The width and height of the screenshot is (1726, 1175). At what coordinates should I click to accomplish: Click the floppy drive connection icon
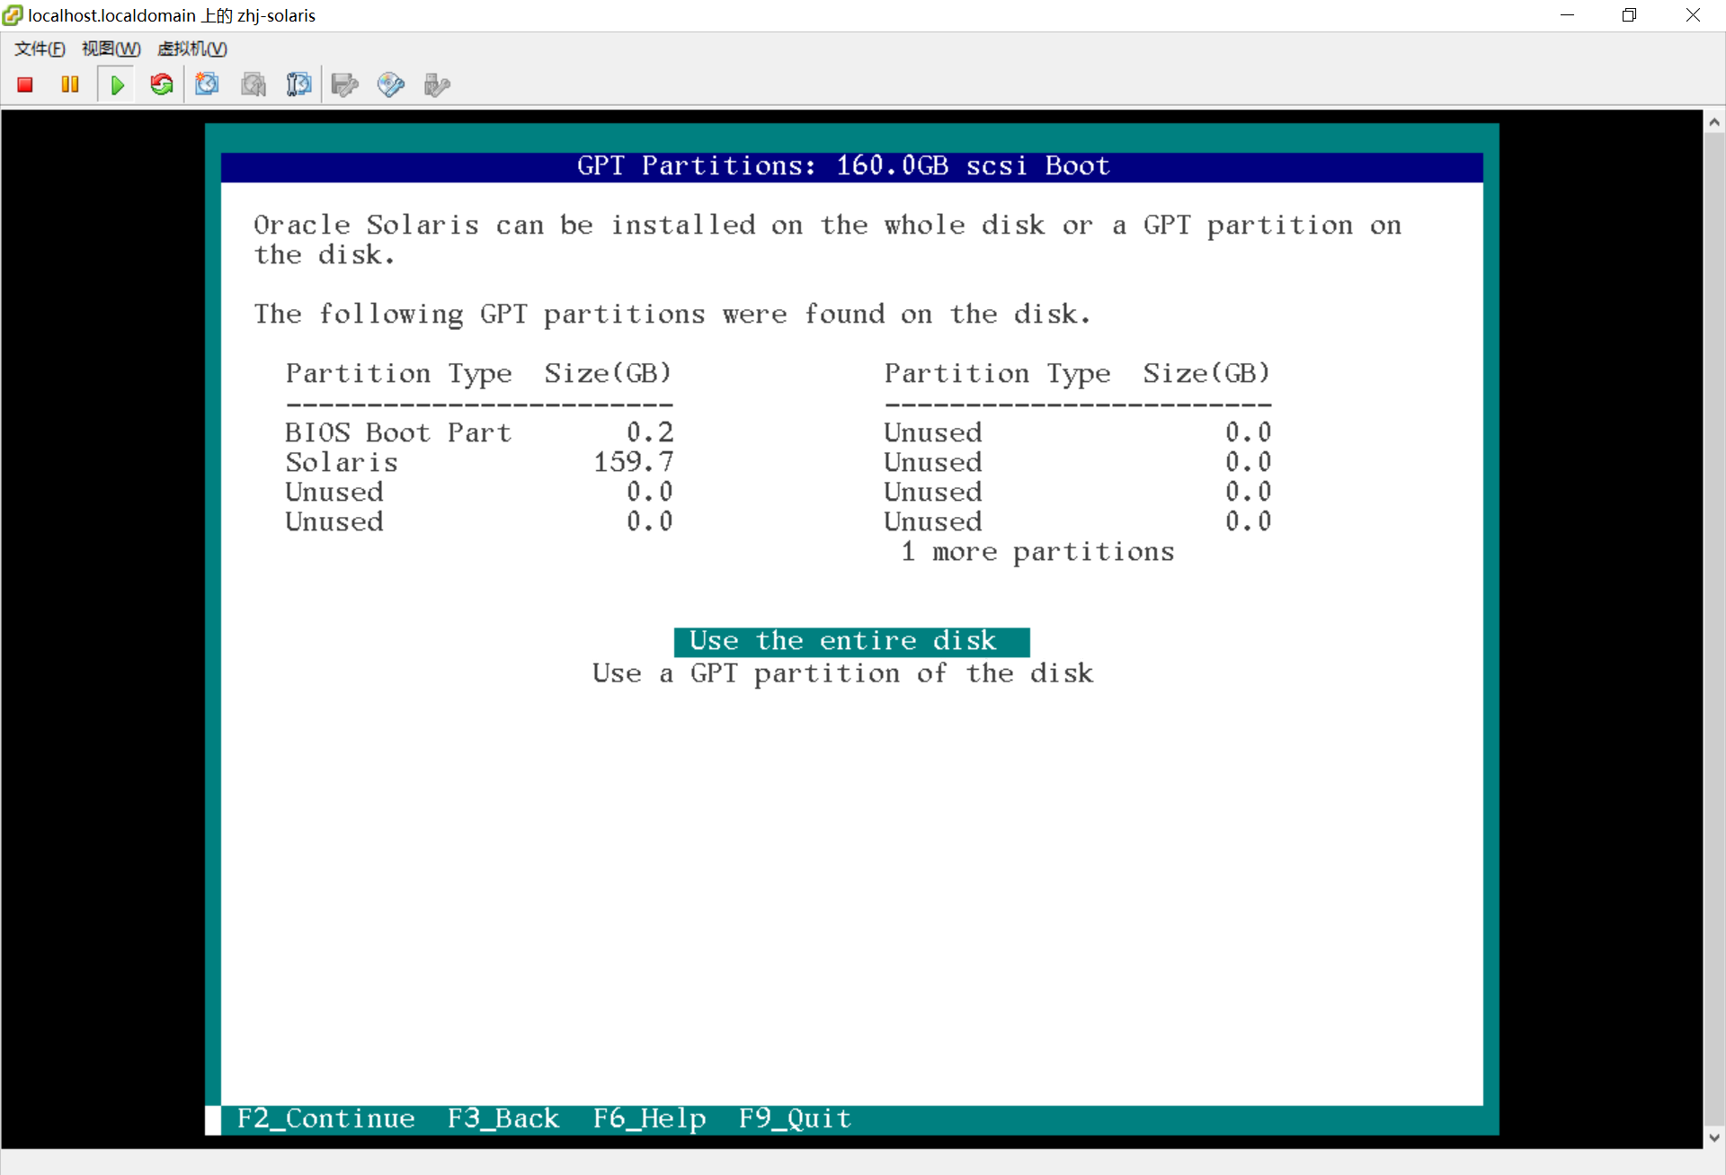click(x=344, y=85)
